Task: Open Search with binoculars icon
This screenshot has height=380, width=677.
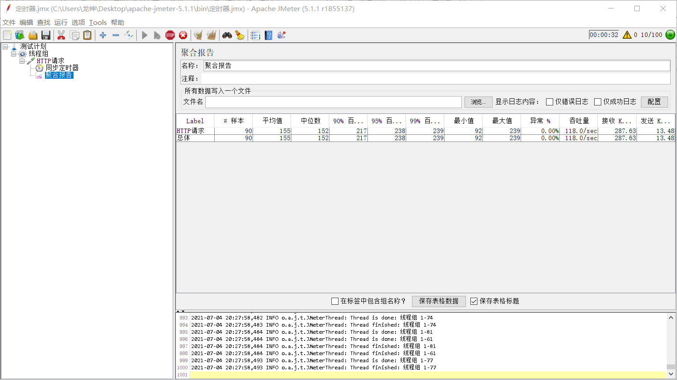Action: coord(227,35)
